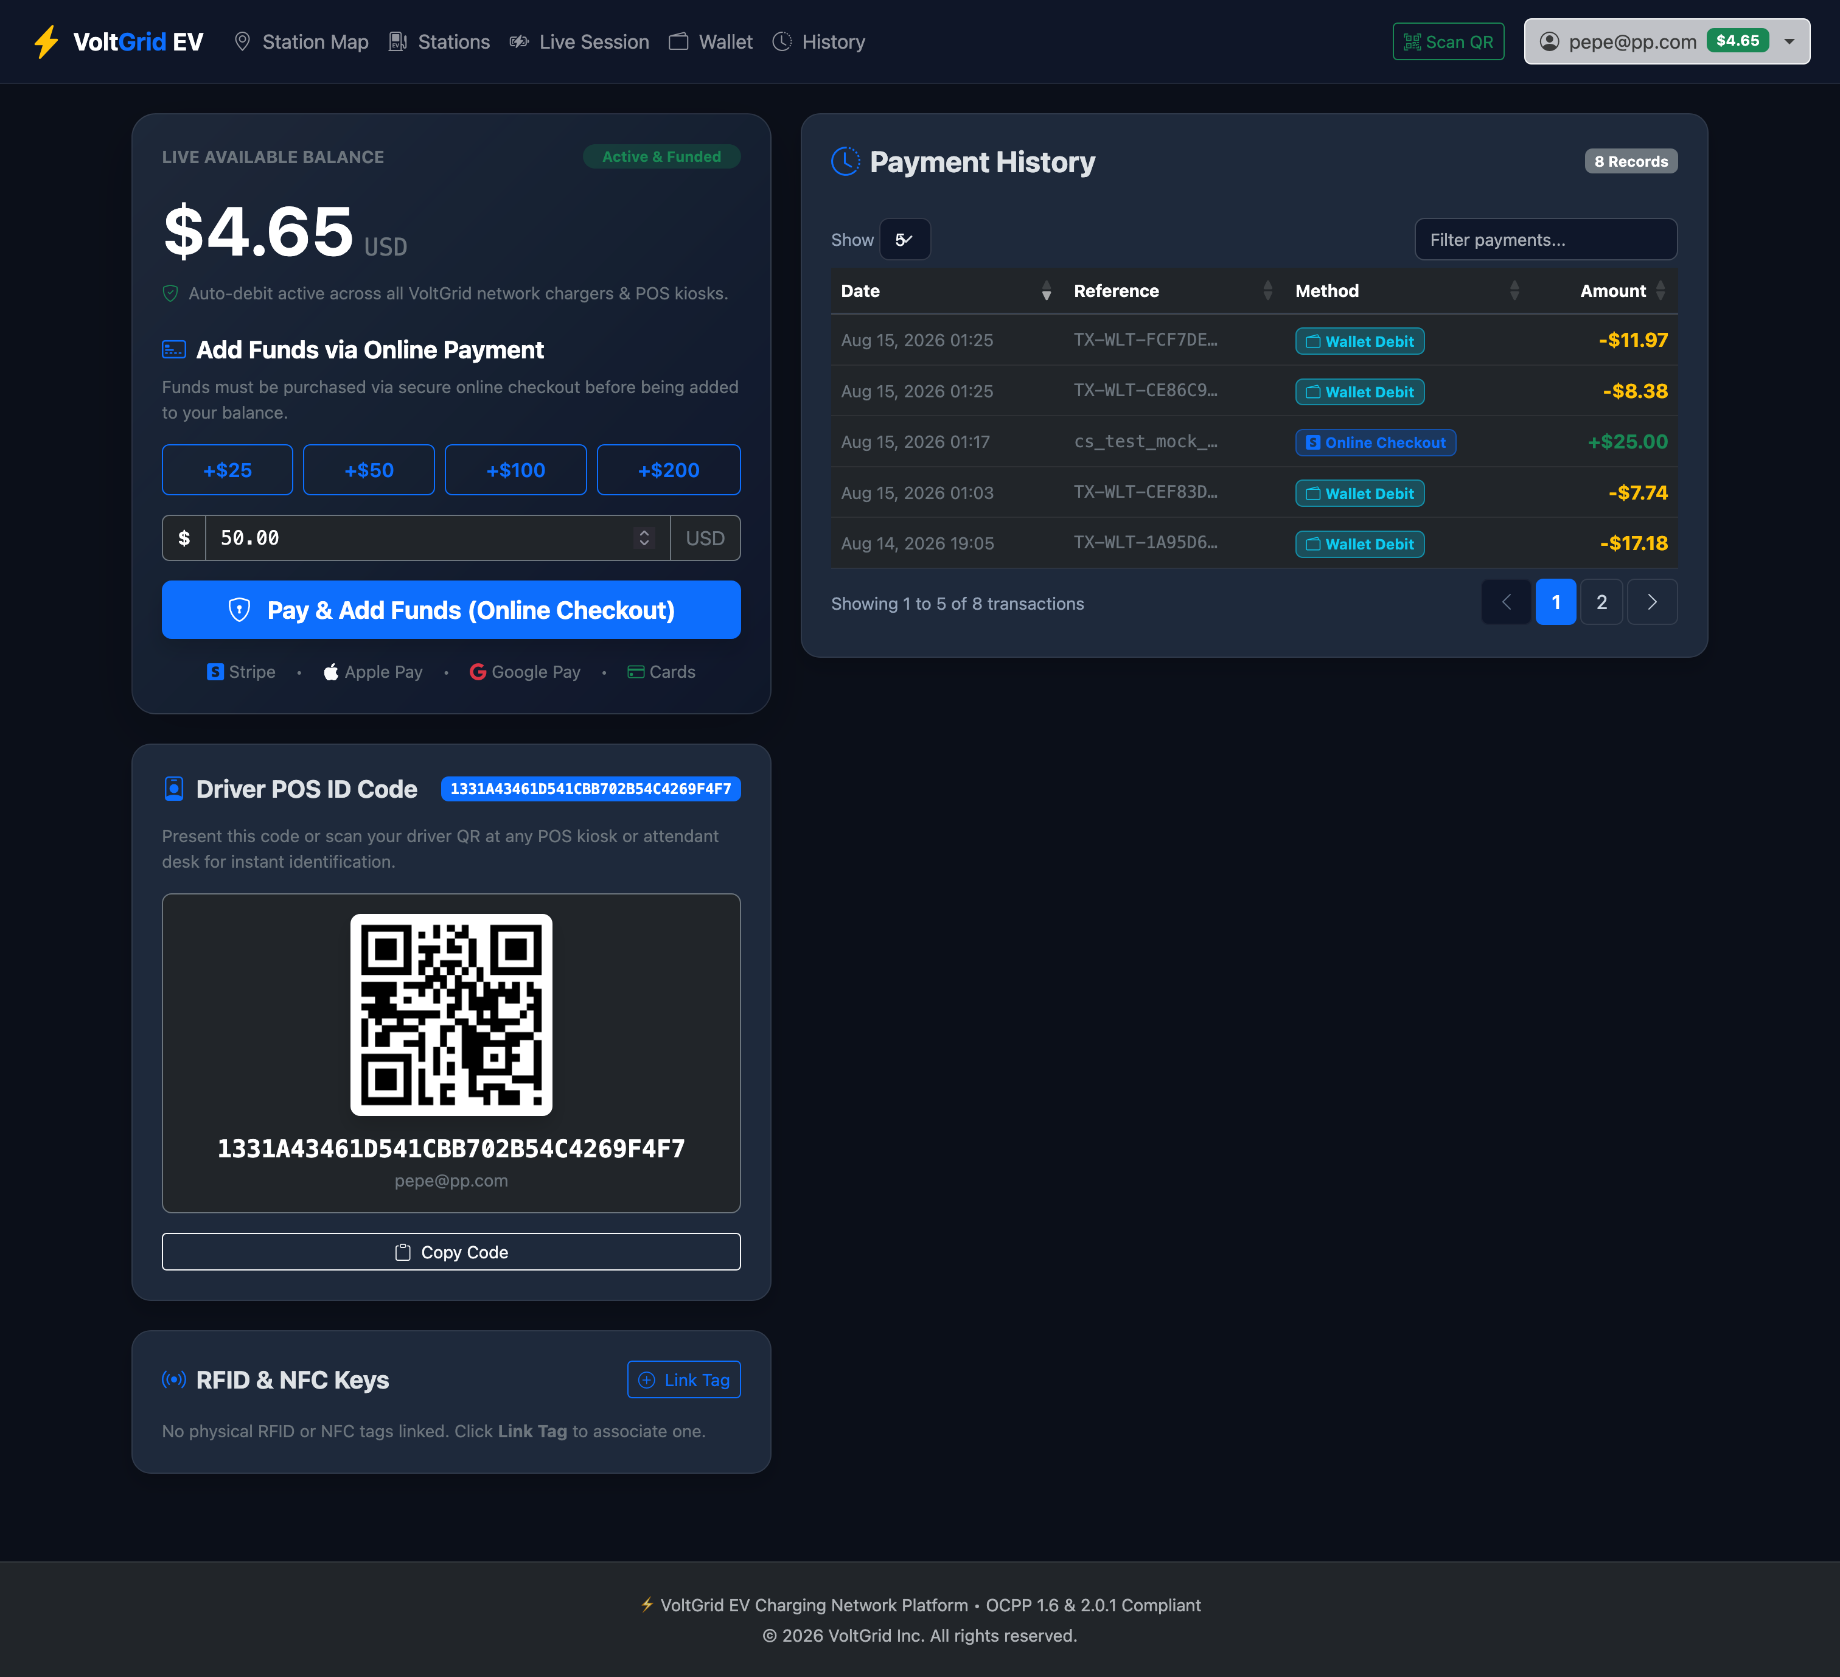The image size is (1840, 1677).
Task: Go to the Stations page
Action: 439,42
